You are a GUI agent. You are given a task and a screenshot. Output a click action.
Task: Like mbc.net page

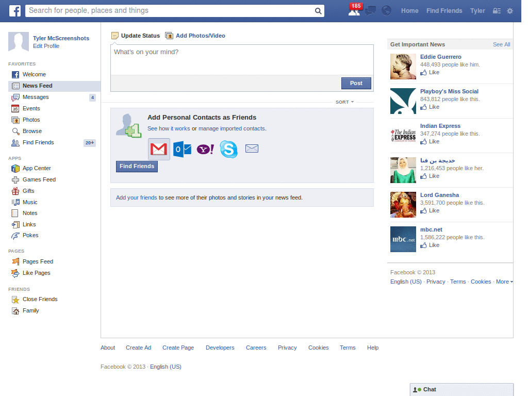click(x=430, y=245)
